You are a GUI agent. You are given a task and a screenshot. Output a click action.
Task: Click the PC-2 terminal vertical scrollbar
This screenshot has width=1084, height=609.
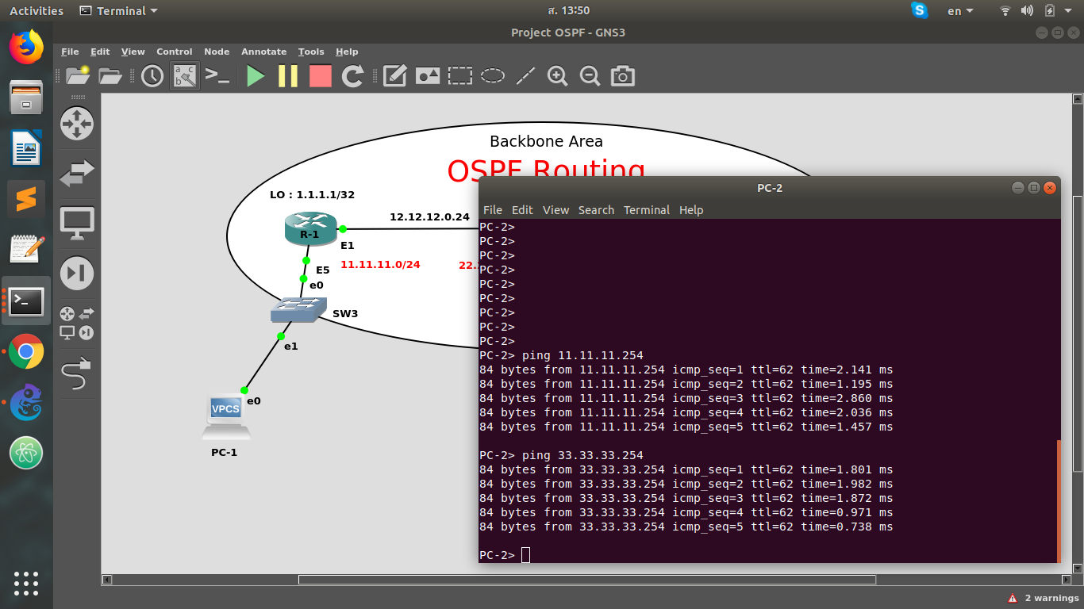1058,500
